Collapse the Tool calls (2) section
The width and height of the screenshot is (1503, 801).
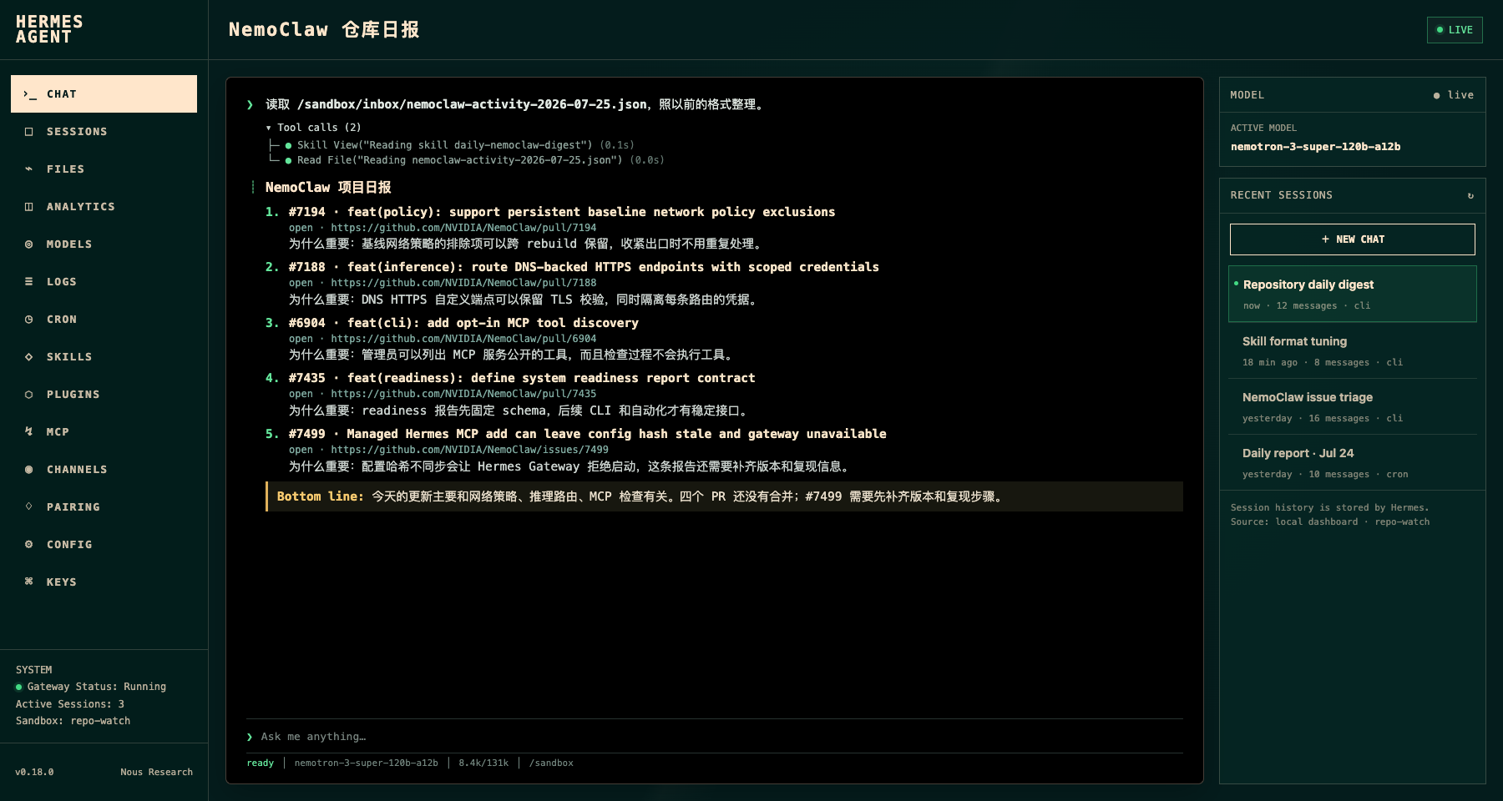pos(313,128)
